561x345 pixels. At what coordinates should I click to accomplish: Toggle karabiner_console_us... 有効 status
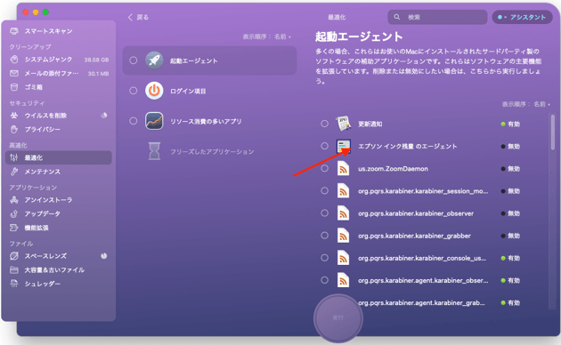coord(510,258)
